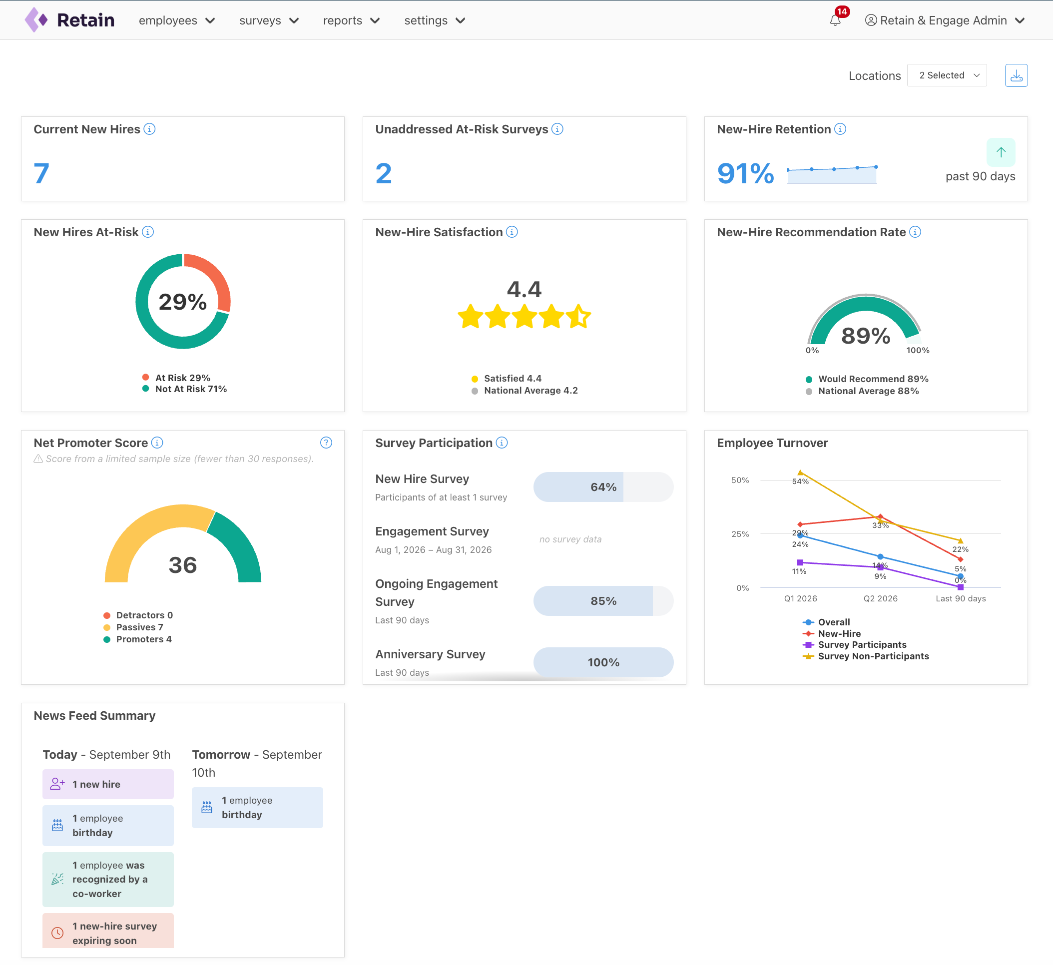Expand the Retain & Engage Admin account menu
Viewport: 1053px width, 965px height.
945,20
